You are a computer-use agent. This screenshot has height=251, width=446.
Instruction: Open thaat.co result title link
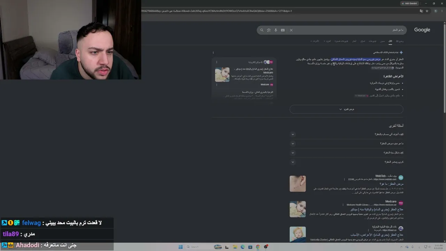(377, 235)
